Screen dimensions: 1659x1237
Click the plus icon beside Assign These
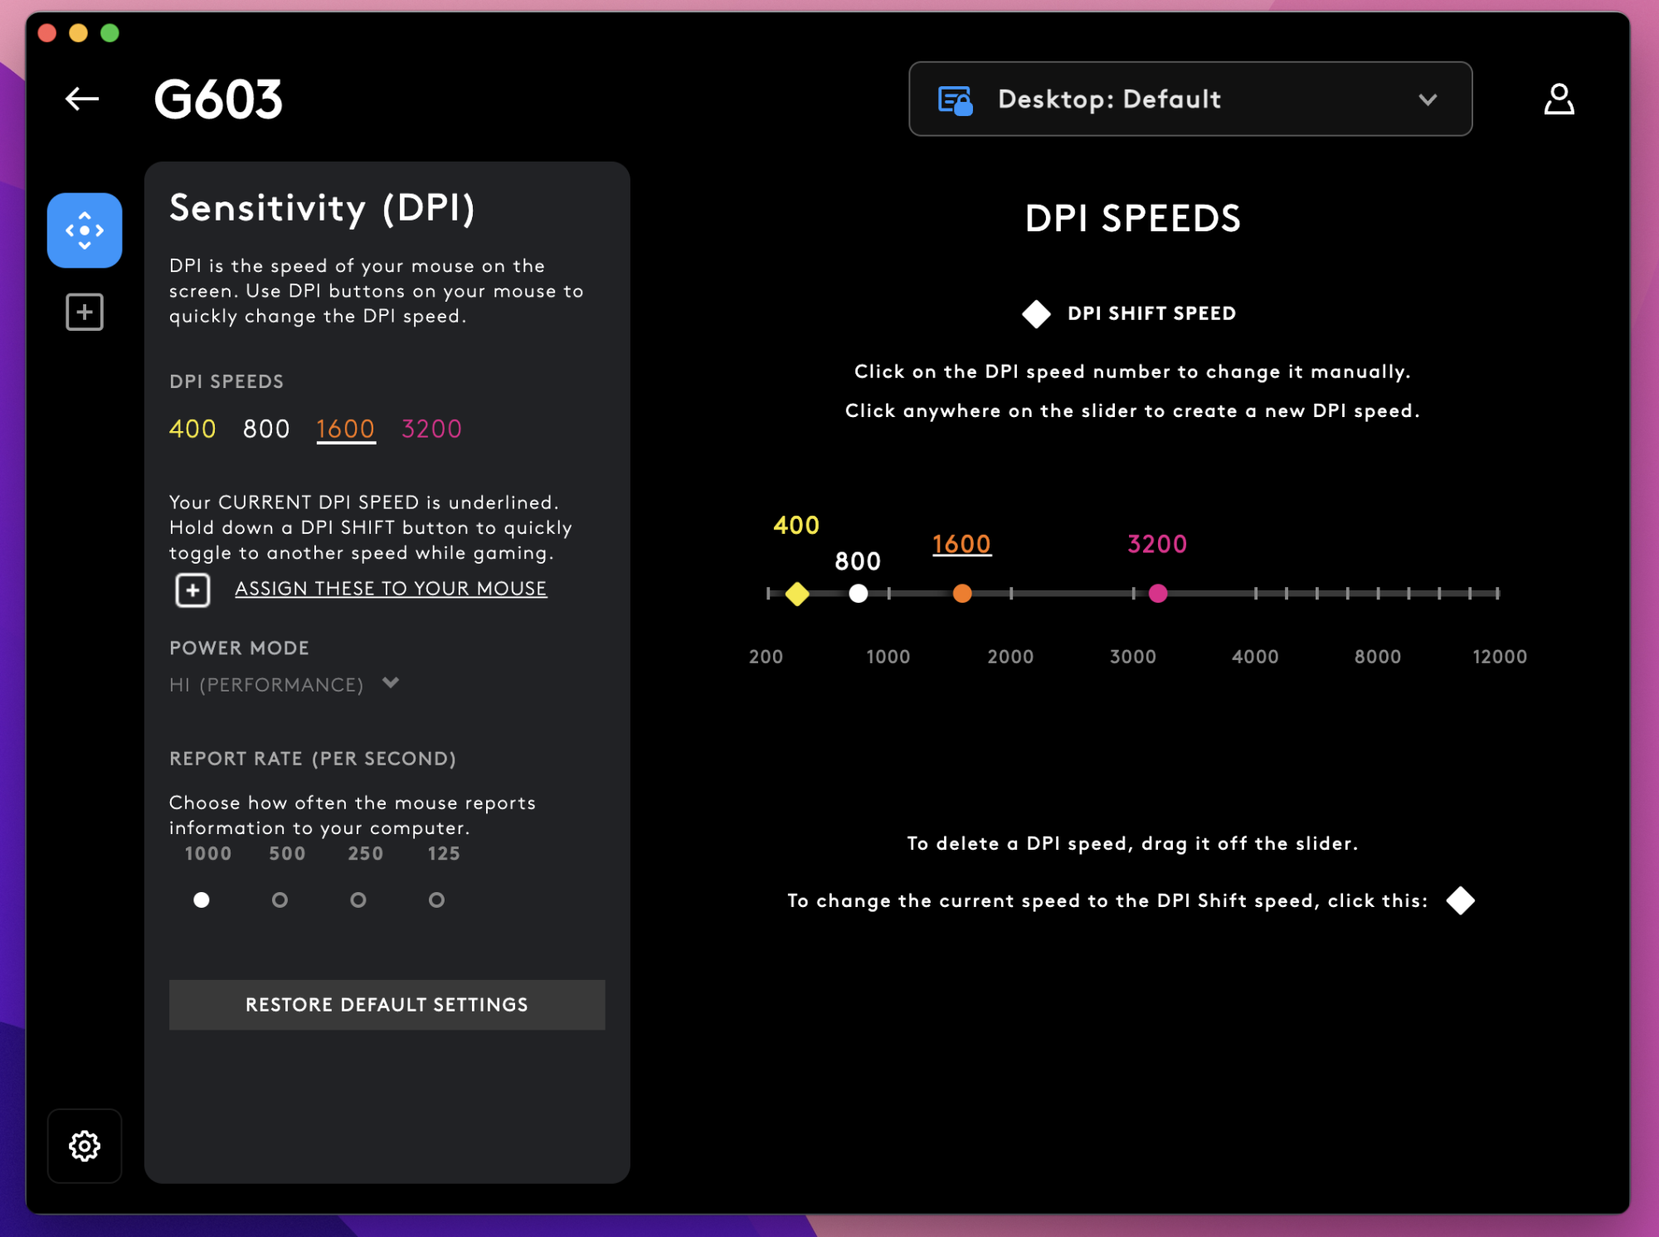click(x=192, y=590)
